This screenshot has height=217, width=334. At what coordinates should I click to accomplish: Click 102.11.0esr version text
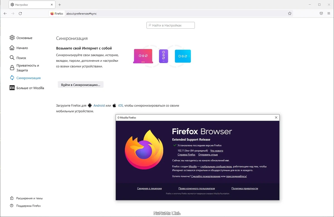click(193, 151)
